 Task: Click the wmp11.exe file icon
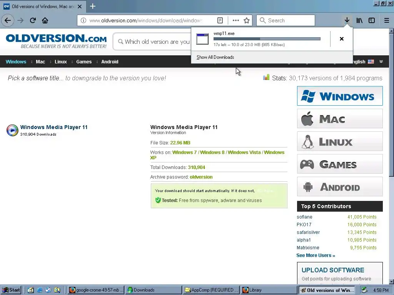tap(202, 39)
